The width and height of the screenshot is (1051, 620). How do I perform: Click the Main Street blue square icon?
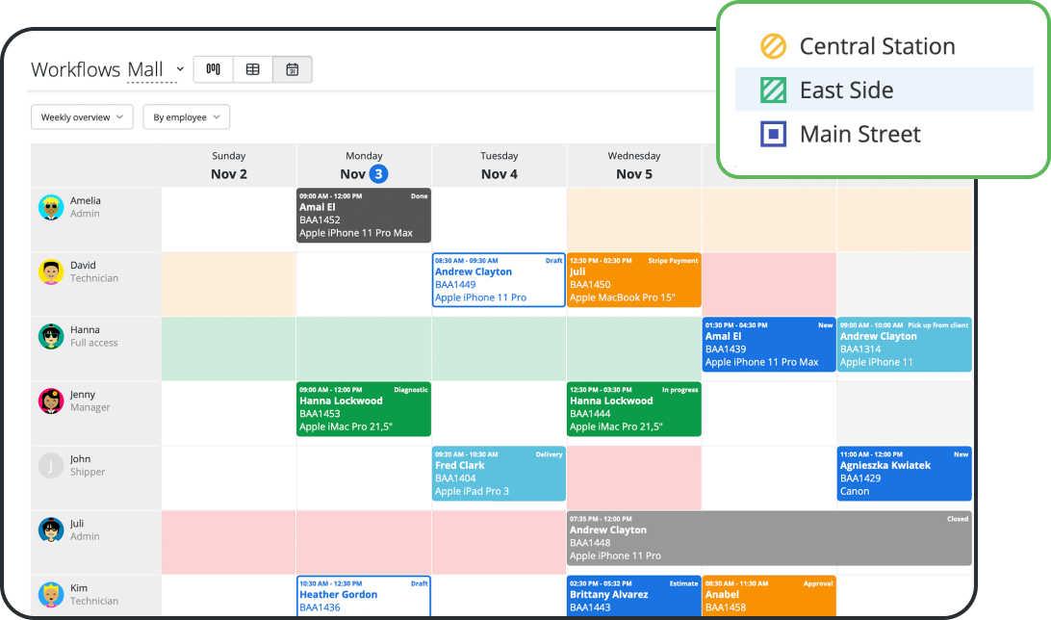pos(774,135)
